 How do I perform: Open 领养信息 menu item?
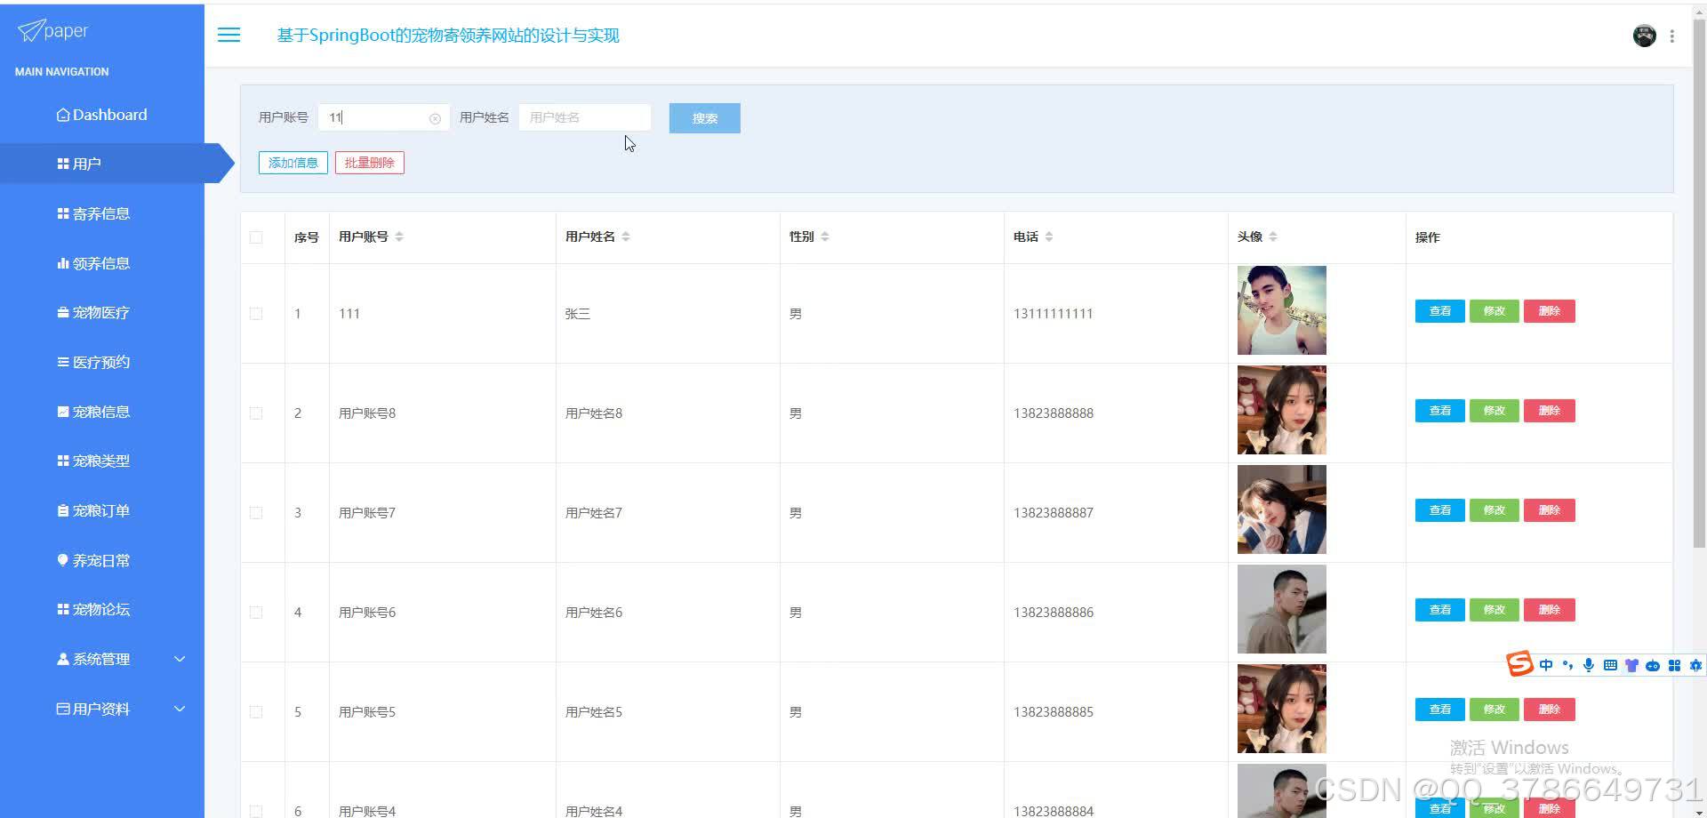click(x=102, y=263)
